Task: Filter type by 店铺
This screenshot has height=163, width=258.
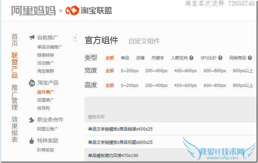Action: 140,58
